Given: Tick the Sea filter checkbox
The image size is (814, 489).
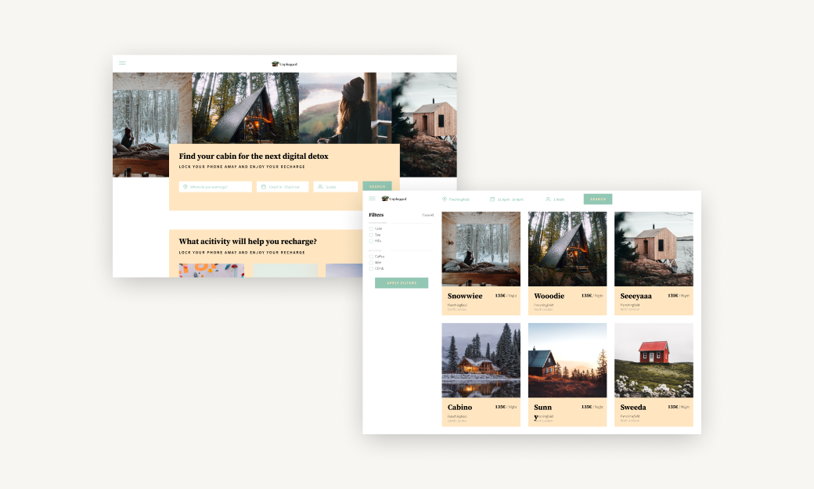Looking at the screenshot, I should coord(371,235).
